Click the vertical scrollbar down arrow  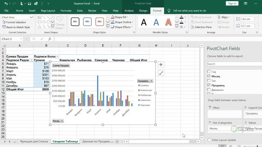tap(202, 138)
